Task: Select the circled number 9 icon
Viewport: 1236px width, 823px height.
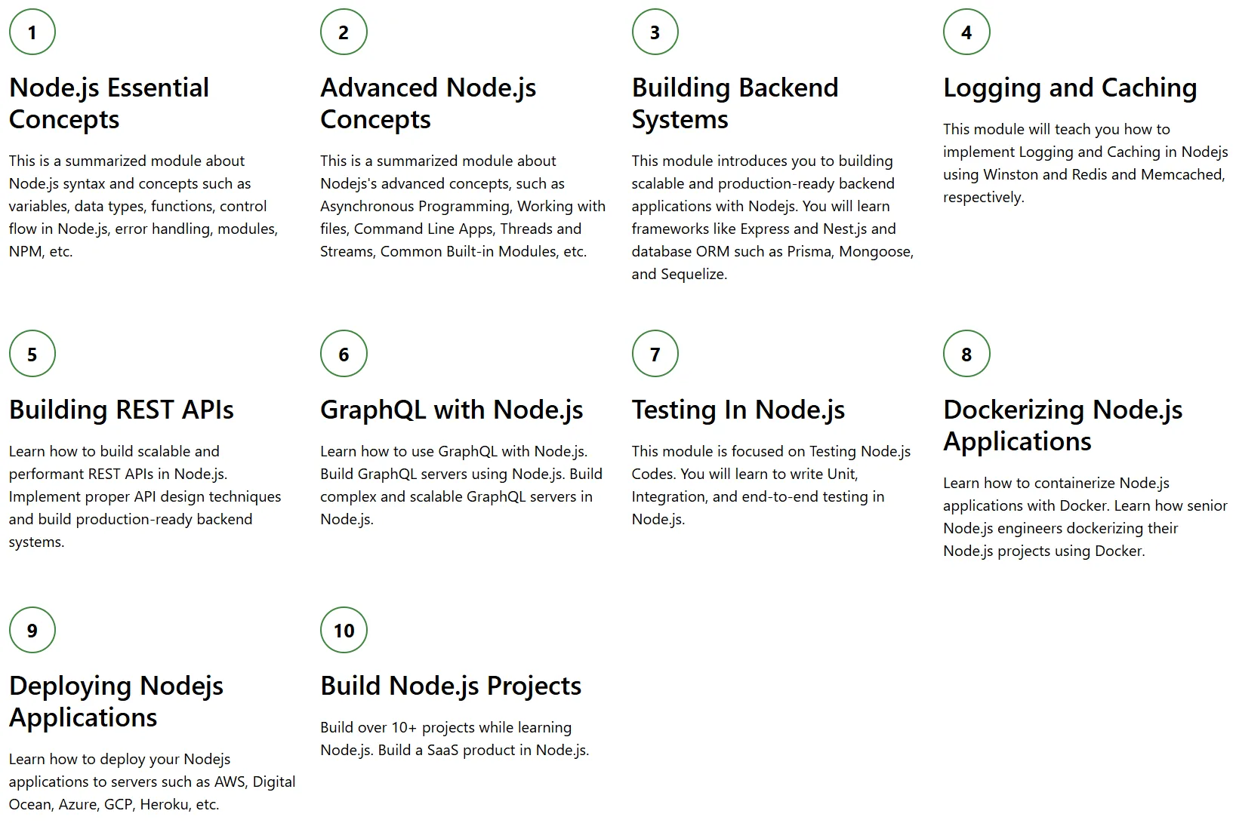Action: (32, 630)
